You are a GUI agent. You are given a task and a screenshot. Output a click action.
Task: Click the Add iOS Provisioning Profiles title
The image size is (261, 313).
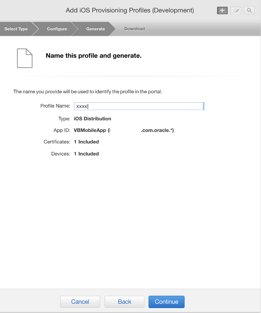tap(130, 10)
